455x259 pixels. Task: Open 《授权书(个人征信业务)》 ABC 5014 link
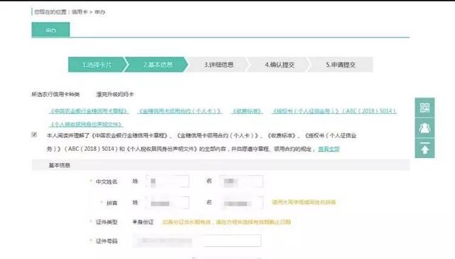tap(334, 111)
